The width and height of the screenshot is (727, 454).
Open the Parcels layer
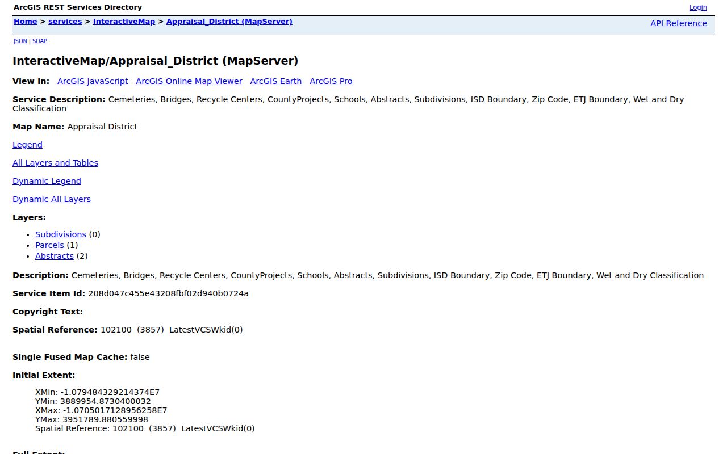tap(49, 245)
